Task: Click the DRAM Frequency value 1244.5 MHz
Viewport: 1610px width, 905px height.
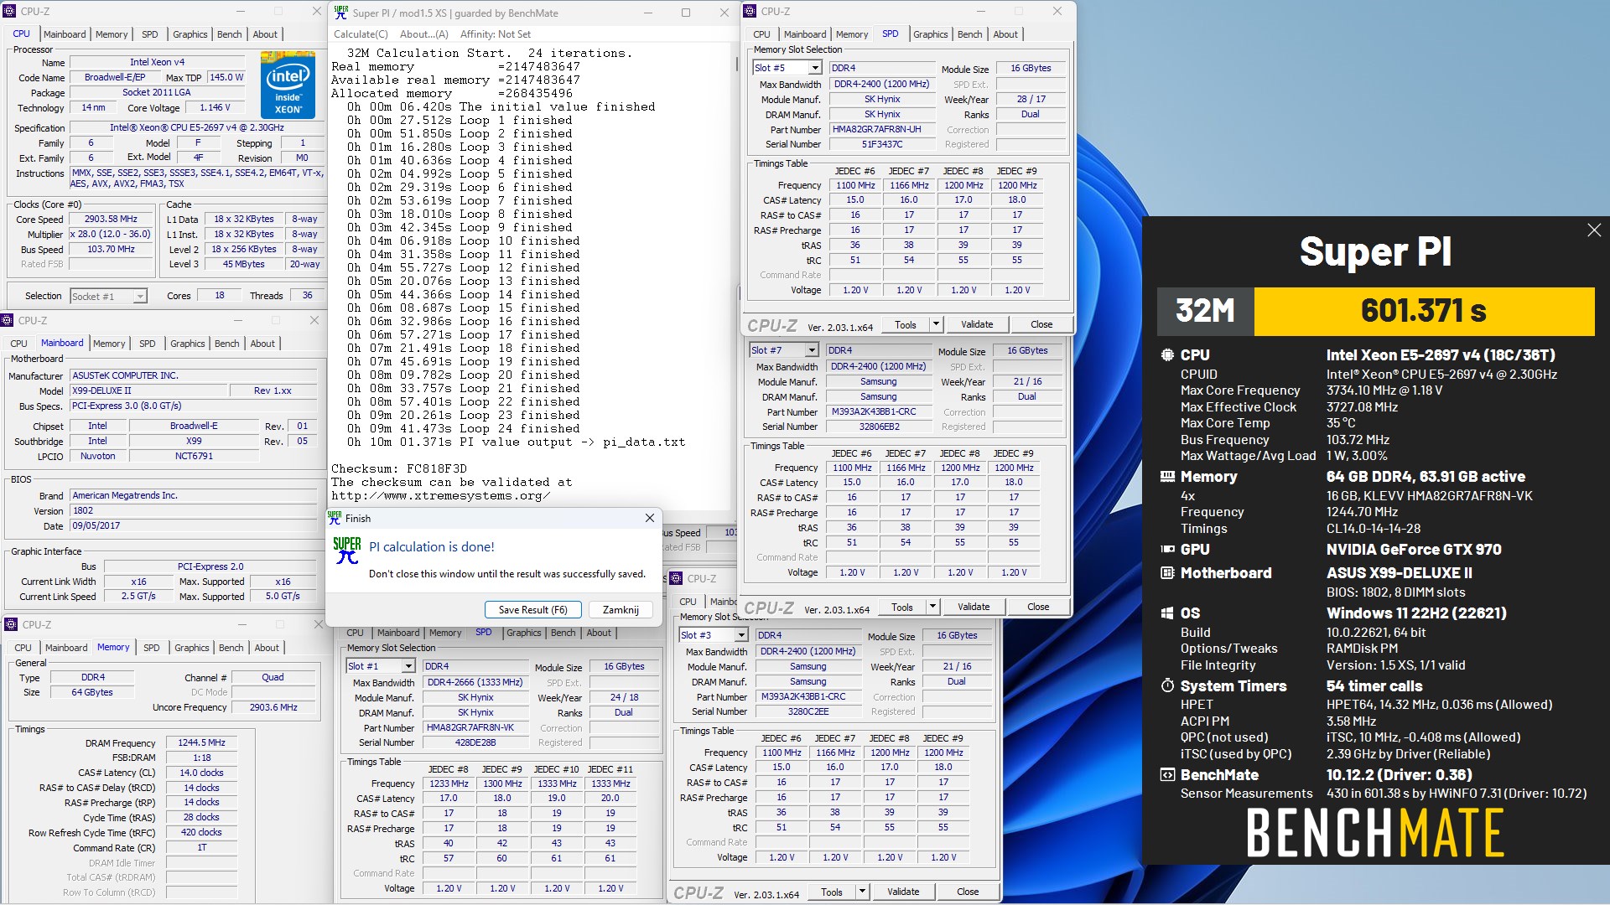Action: [202, 742]
